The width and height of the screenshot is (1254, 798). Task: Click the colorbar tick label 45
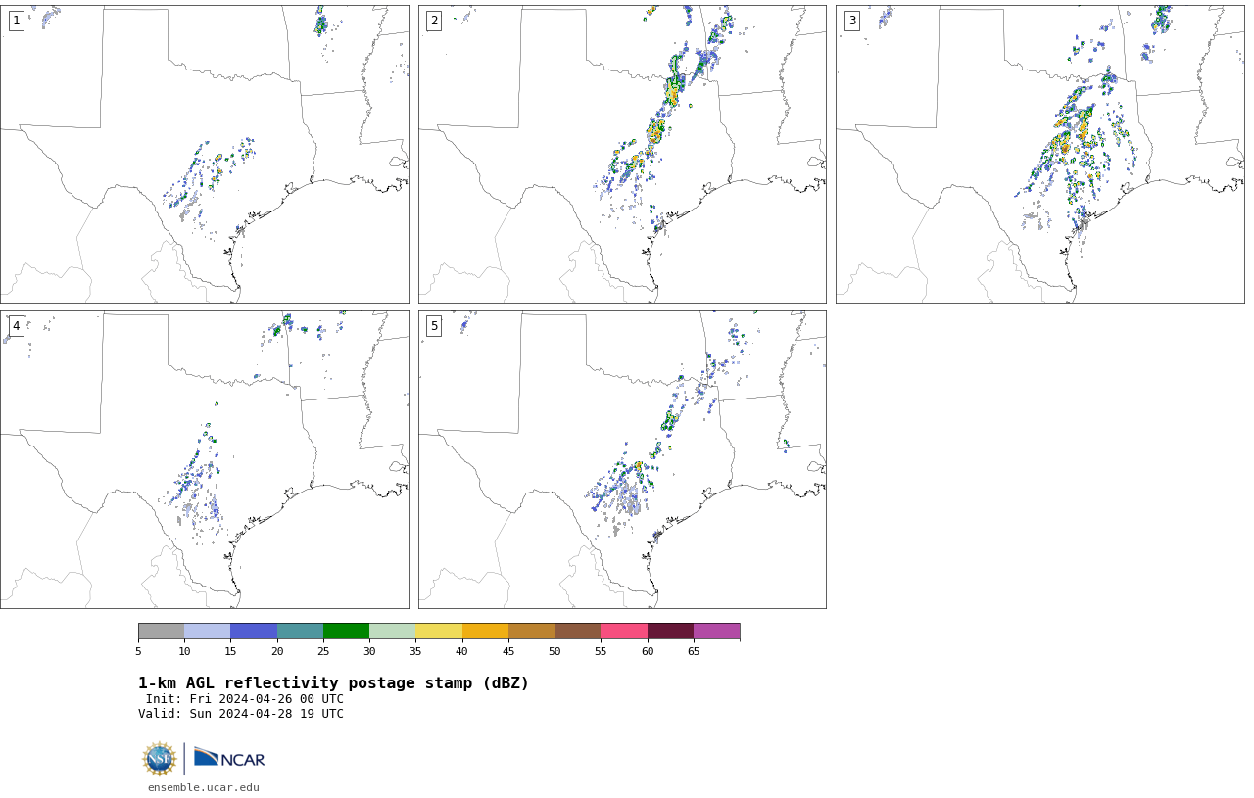508,651
